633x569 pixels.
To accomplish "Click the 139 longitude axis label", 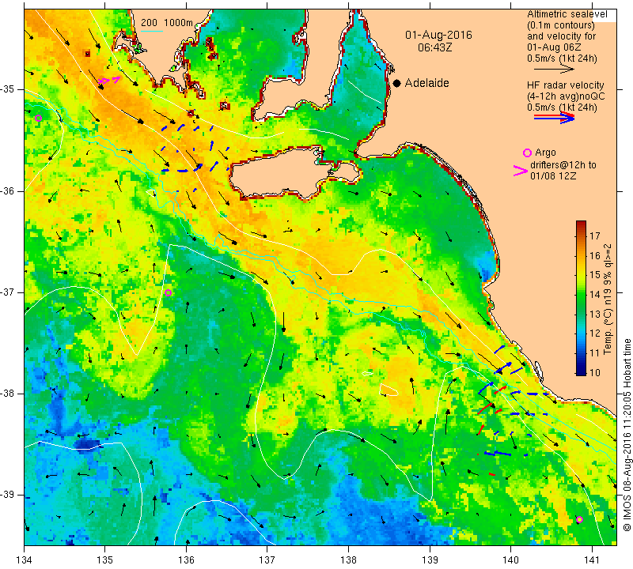I will (x=430, y=560).
